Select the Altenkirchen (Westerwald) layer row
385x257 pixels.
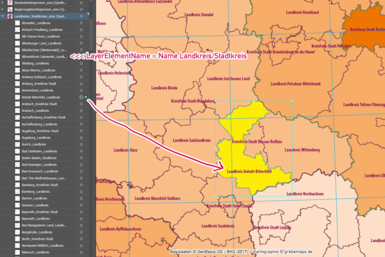[x=44, y=50]
